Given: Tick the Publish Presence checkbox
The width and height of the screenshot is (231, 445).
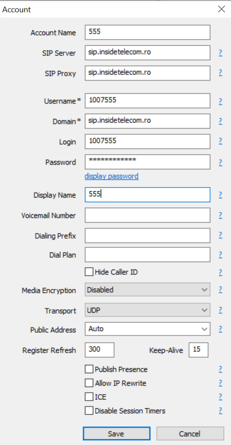Looking at the screenshot, I should tap(89, 369).
